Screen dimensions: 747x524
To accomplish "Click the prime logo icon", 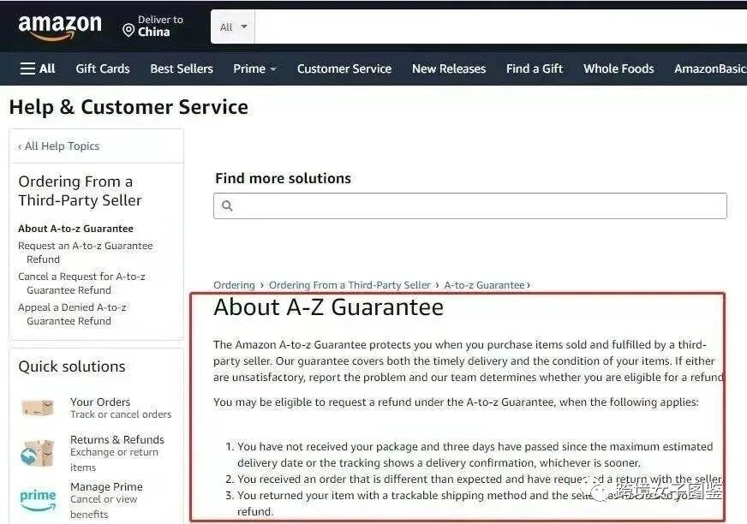I will point(38,499).
